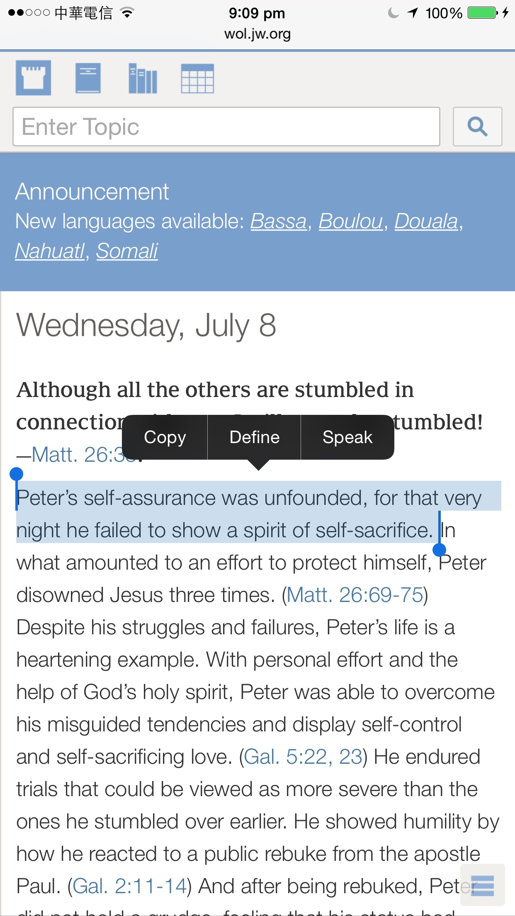The image size is (515, 916).
Task: Choose Define in the selection popup
Action: (254, 437)
